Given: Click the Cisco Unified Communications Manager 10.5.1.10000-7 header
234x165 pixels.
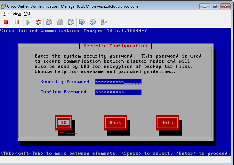Looking at the screenshot, I should click(x=74, y=31).
